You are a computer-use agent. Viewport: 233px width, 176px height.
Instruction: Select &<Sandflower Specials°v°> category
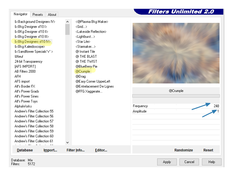[x=34, y=52]
